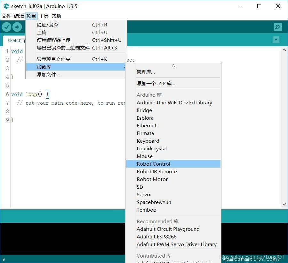This screenshot has width=288, height=263.
Task: Open the 工具 menu
Action: pyautogui.click(x=44, y=16)
